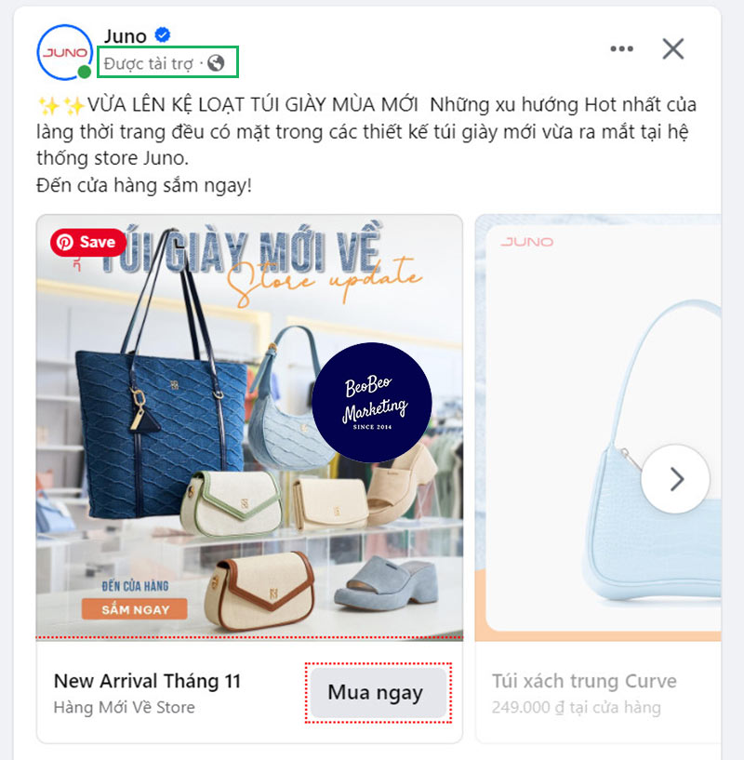Click the Được tài trợ sponsored label

click(148, 63)
